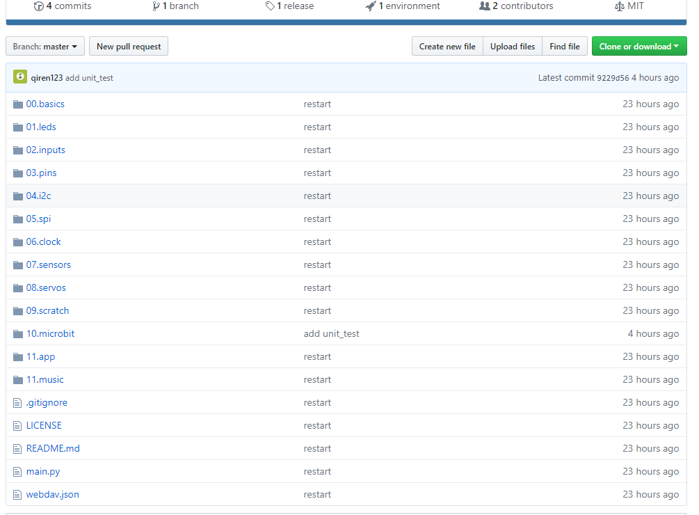Click the tag icon beside 1 release
699x515 pixels.
pyautogui.click(x=269, y=6)
